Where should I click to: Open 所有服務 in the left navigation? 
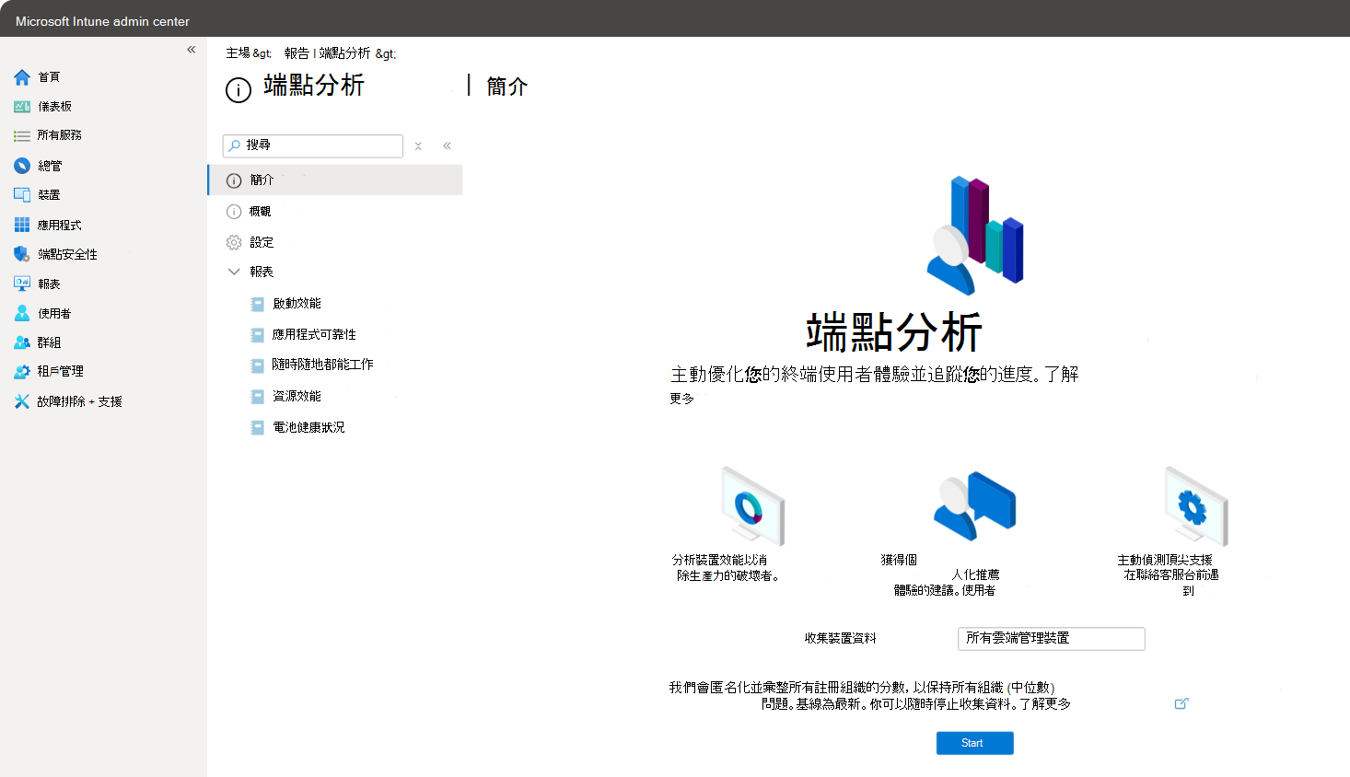pyautogui.click(x=59, y=135)
